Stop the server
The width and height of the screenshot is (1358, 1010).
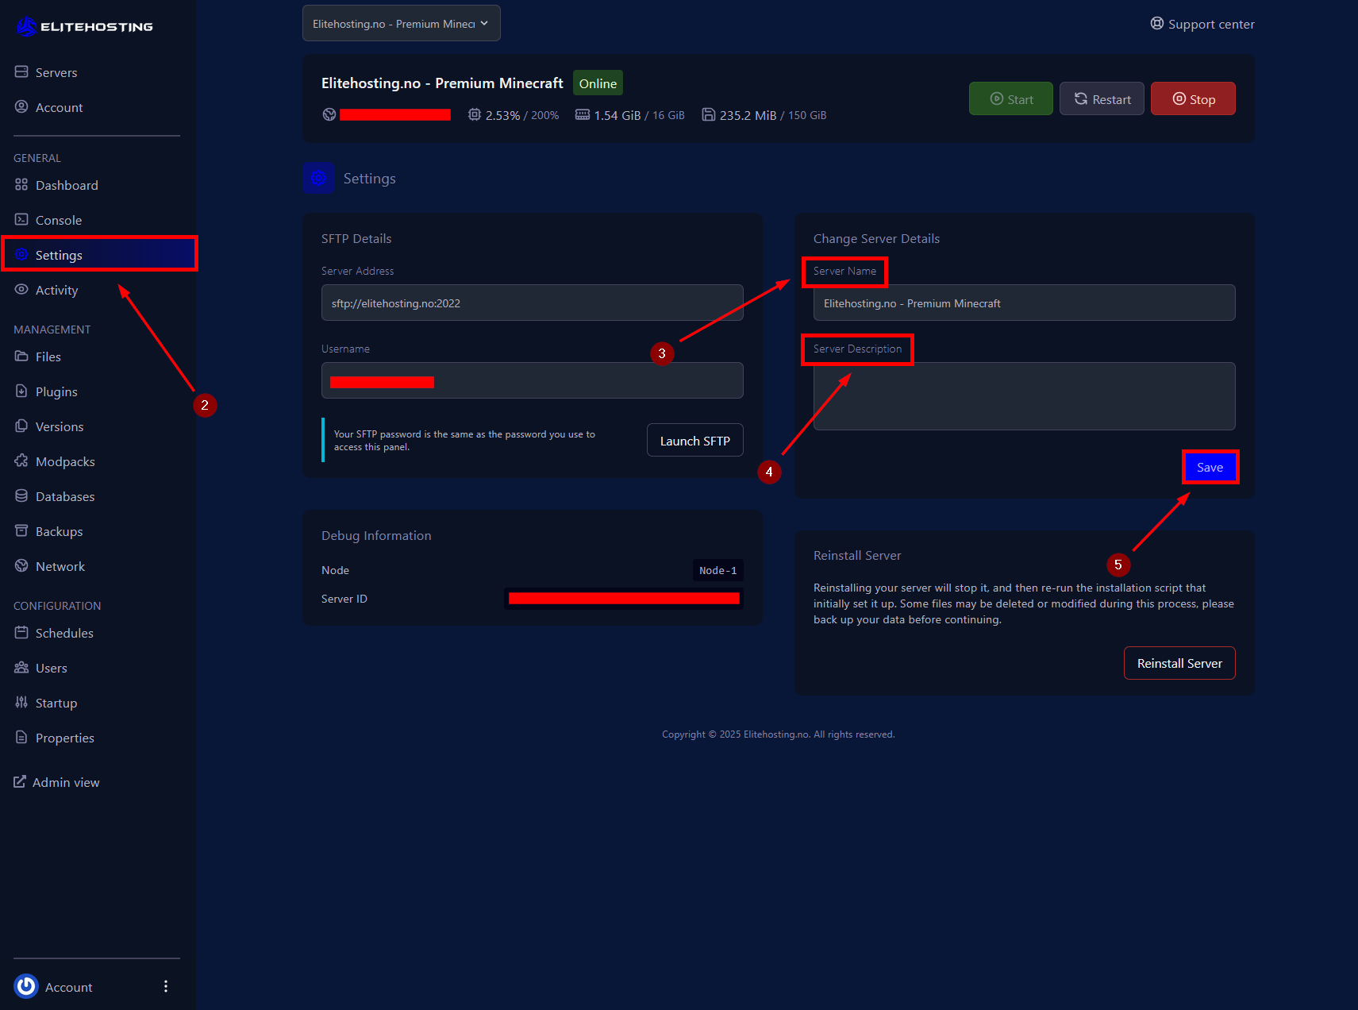click(x=1193, y=99)
